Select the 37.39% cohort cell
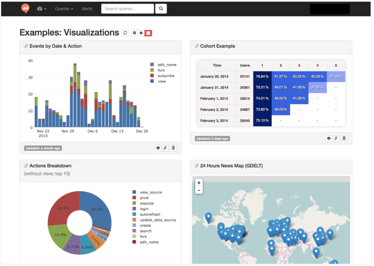This screenshot has height=266, width=374. click(336, 77)
